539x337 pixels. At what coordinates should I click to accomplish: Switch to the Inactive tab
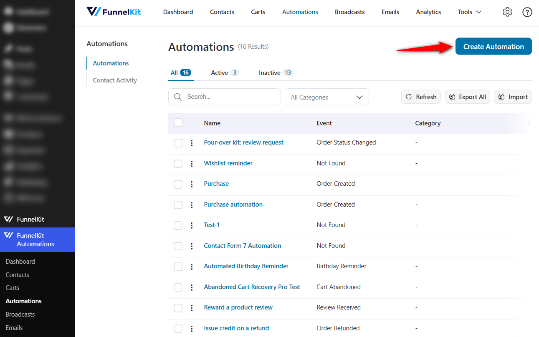(276, 72)
